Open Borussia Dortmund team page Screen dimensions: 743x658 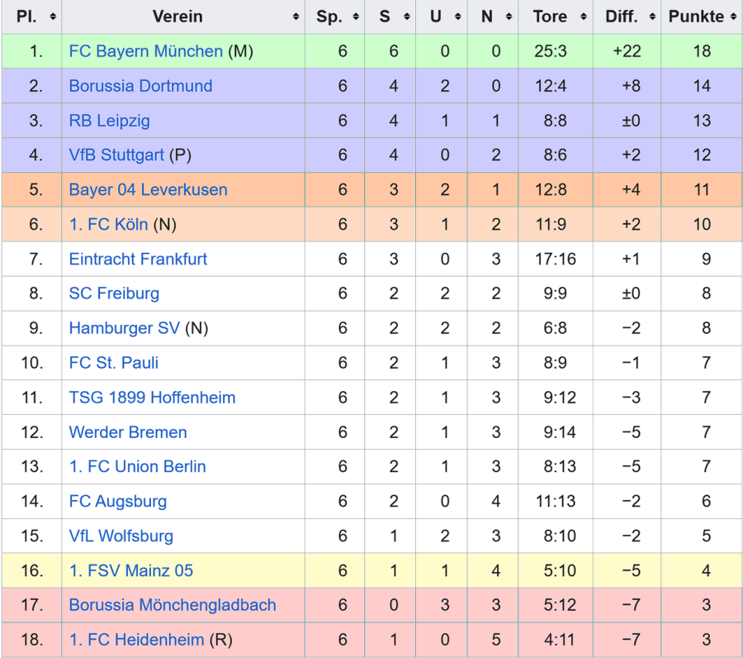[140, 86]
